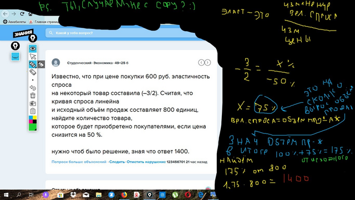Undo the last stroke with the curved arrow
The width and height of the screenshot is (355, 200).
pos(33,88)
